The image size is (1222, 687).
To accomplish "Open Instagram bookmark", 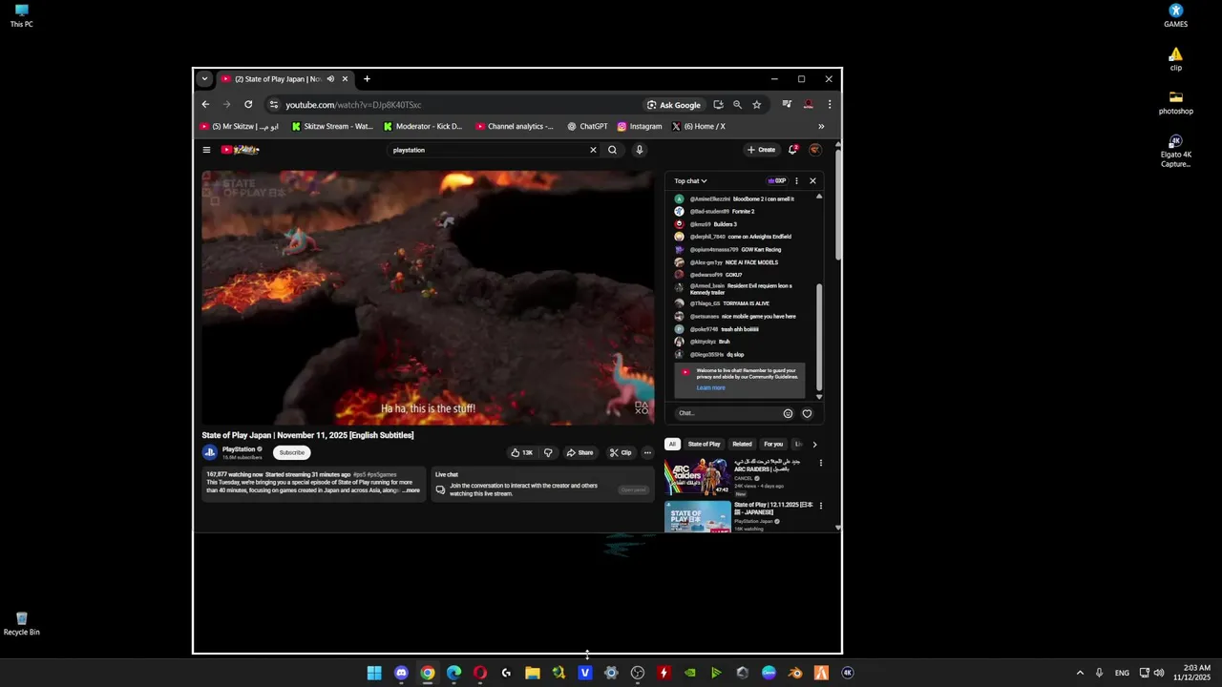I will 640,126.
